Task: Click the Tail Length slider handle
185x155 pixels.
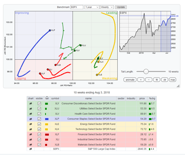Action: coord(146,72)
